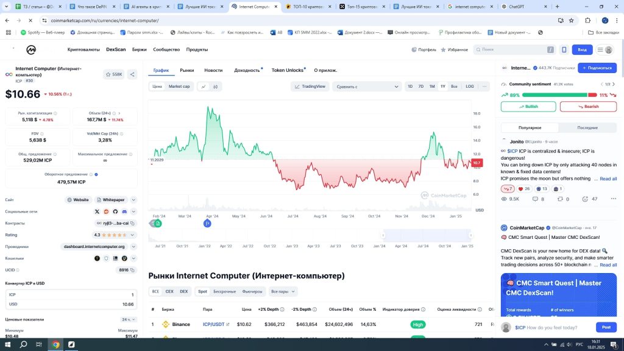The height and width of the screenshot is (351, 624).
Task: Expand the Проводники explorers chevron
Action: pyautogui.click(x=133, y=247)
